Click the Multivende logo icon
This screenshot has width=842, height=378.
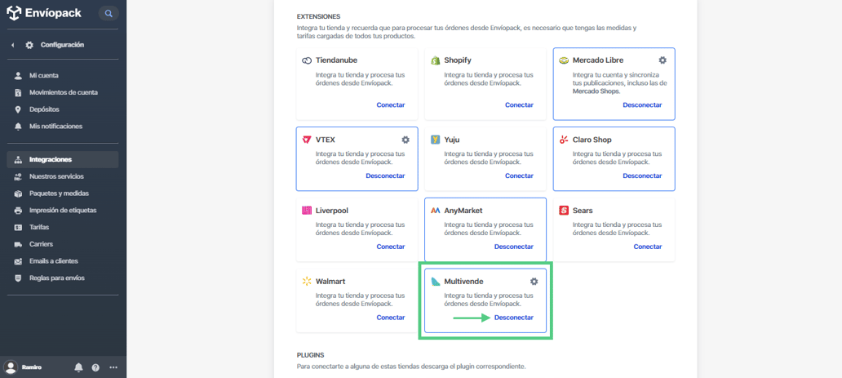436,281
